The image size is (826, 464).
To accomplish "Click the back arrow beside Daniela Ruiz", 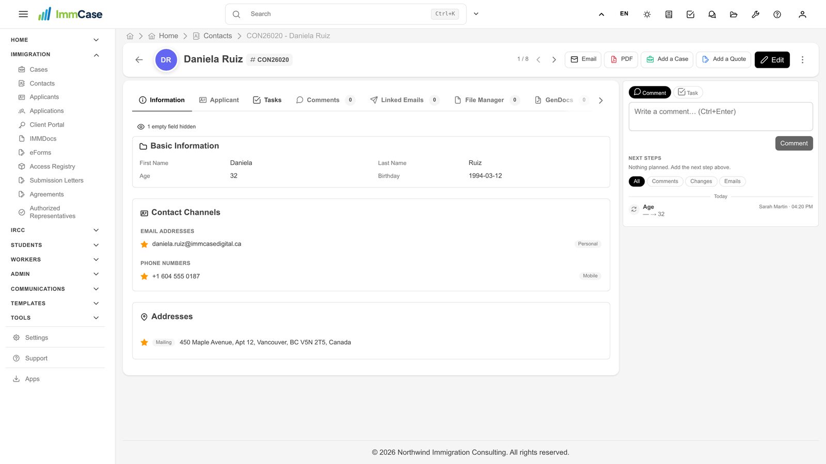I will point(139,60).
